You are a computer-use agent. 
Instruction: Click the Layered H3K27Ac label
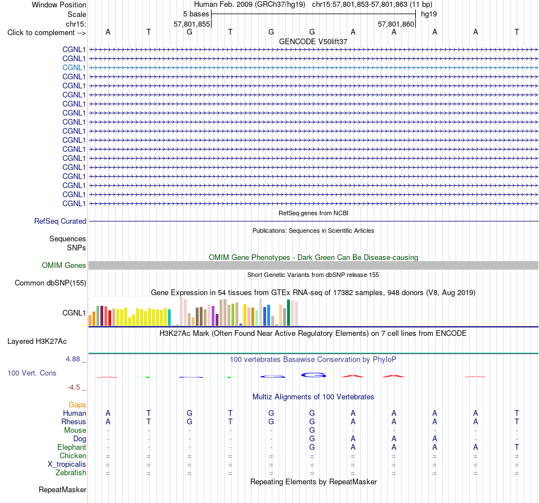tap(37, 342)
